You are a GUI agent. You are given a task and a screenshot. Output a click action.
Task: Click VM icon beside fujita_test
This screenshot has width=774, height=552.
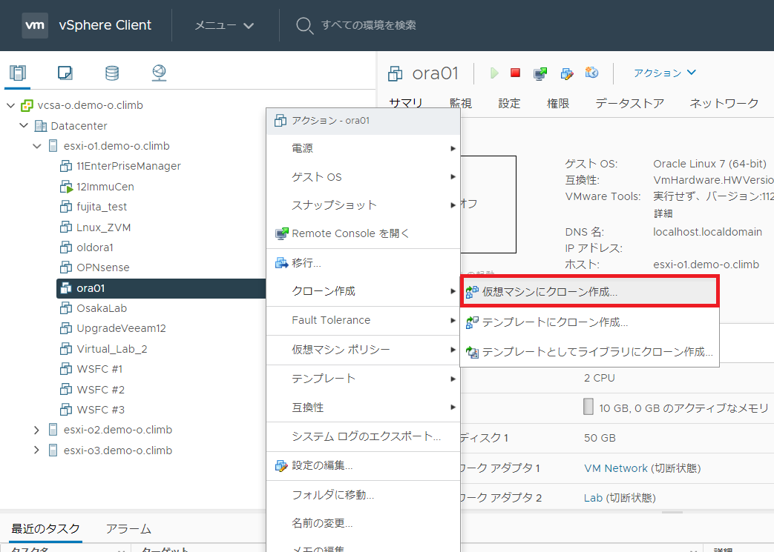[x=65, y=207]
